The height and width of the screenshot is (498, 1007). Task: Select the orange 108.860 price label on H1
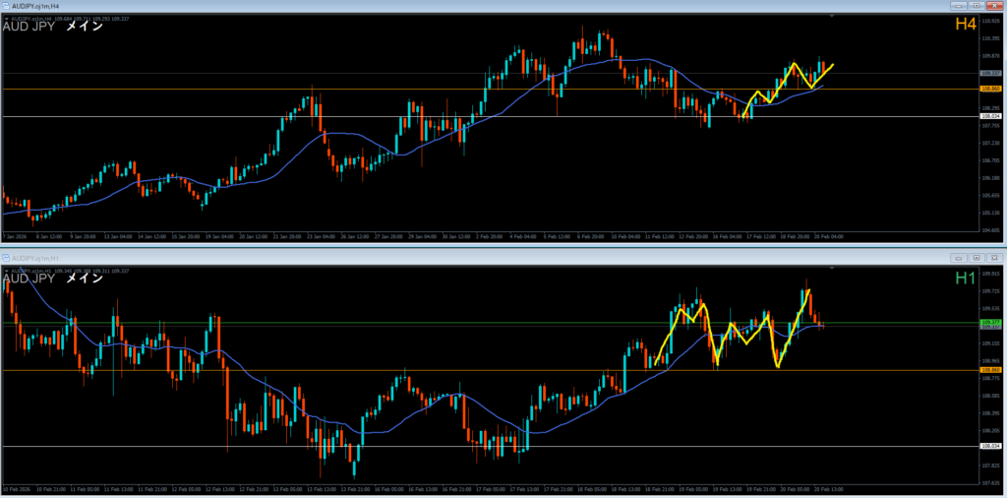point(989,370)
